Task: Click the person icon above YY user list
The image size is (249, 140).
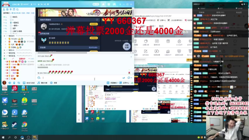Action: click(x=4, y=10)
